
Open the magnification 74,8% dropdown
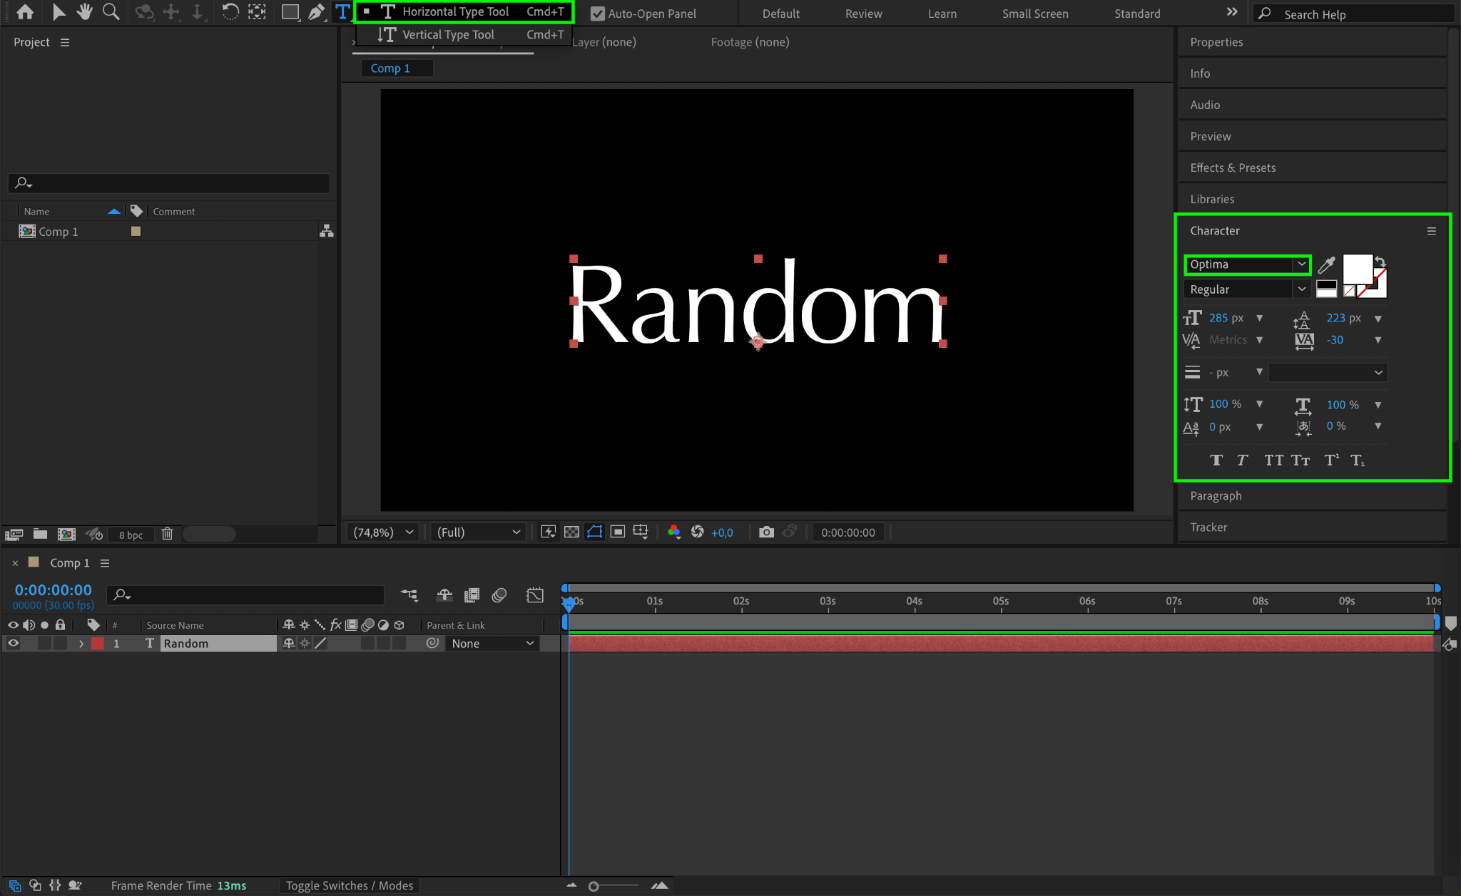(x=383, y=532)
